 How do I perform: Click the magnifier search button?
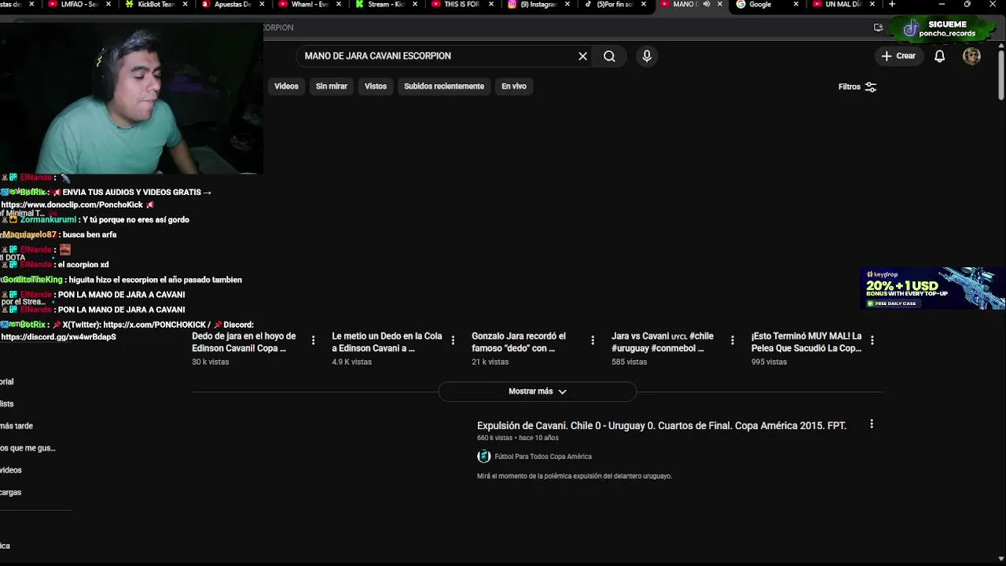[609, 56]
